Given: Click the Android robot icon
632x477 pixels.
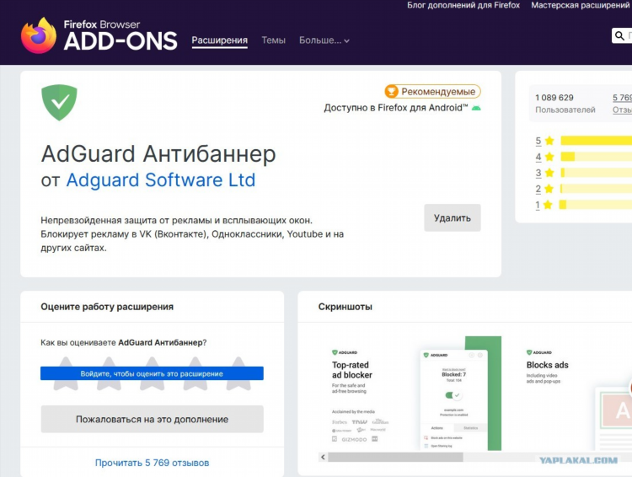Looking at the screenshot, I should click(476, 108).
